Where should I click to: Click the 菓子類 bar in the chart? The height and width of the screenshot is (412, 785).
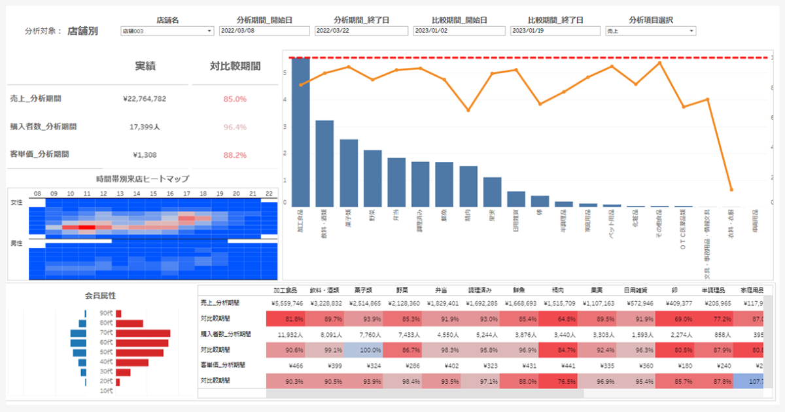349,173
